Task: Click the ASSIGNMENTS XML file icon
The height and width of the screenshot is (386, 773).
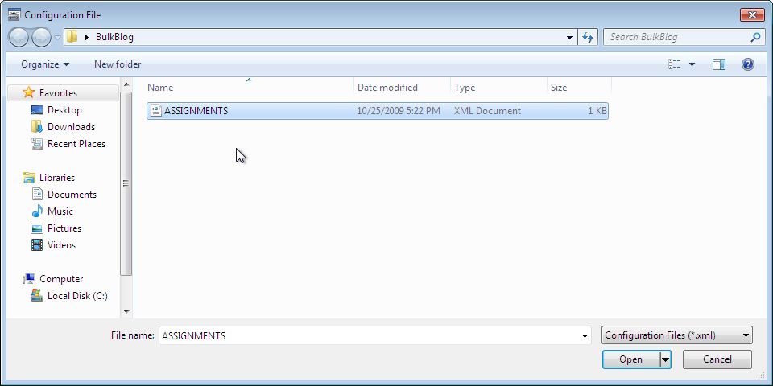Action: (155, 111)
